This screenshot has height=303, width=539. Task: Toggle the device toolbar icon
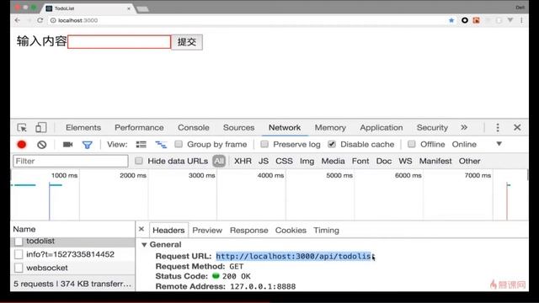click(41, 127)
